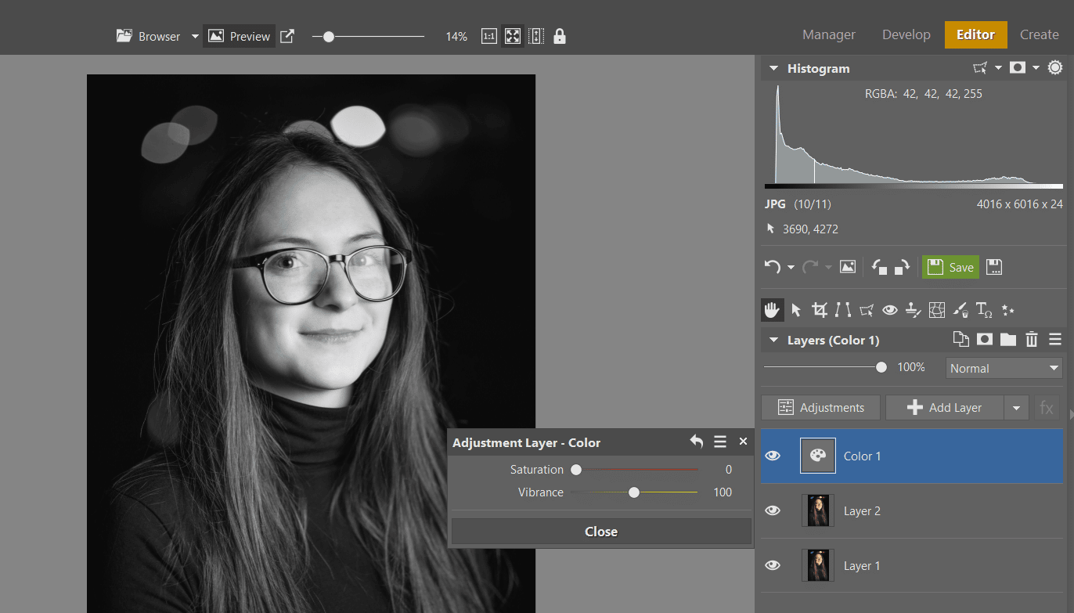Click the Add Layer button
Viewport: 1074px width, 613px height.
coord(945,407)
